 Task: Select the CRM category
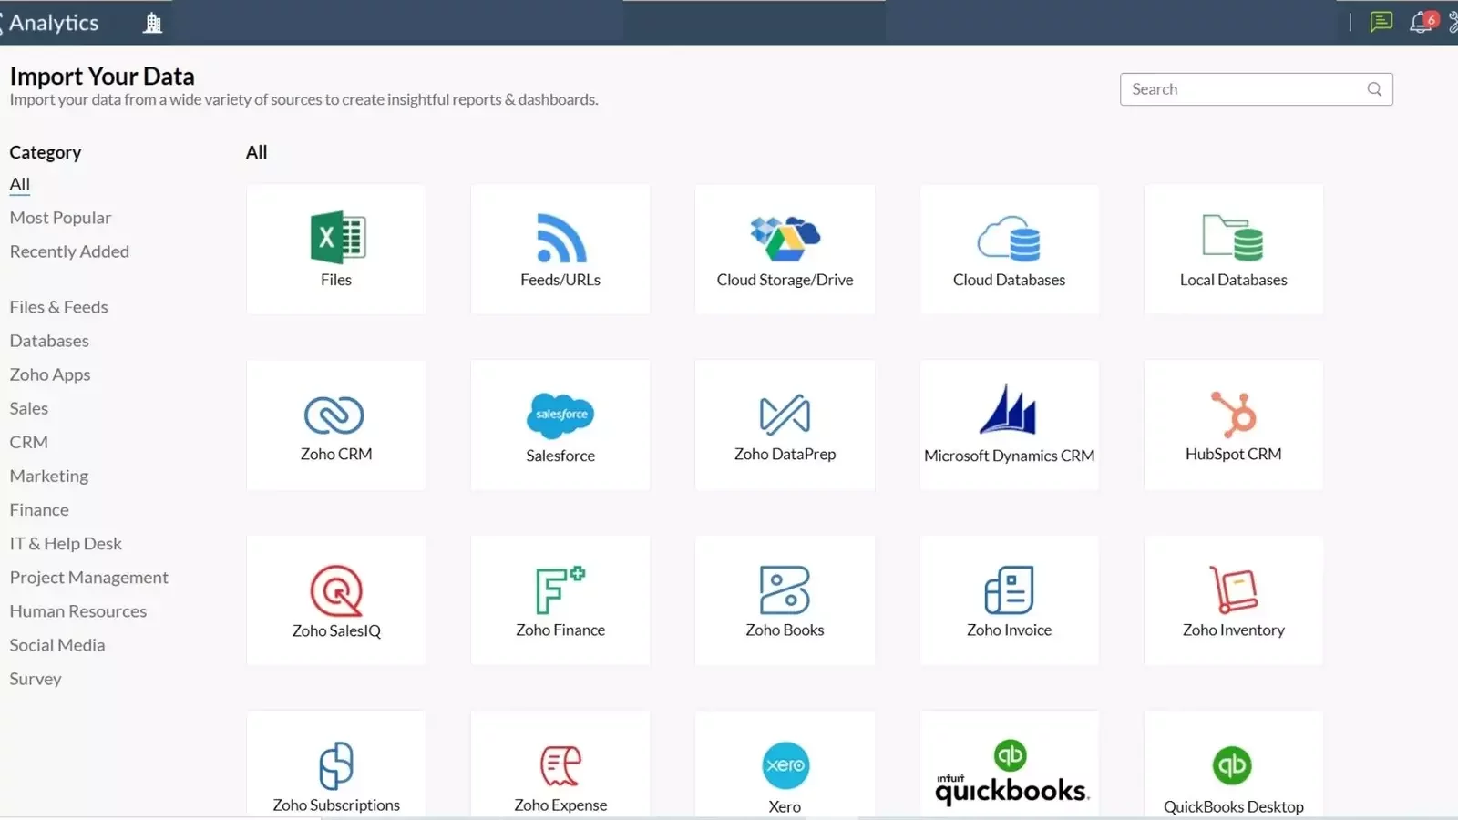click(29, 442)
